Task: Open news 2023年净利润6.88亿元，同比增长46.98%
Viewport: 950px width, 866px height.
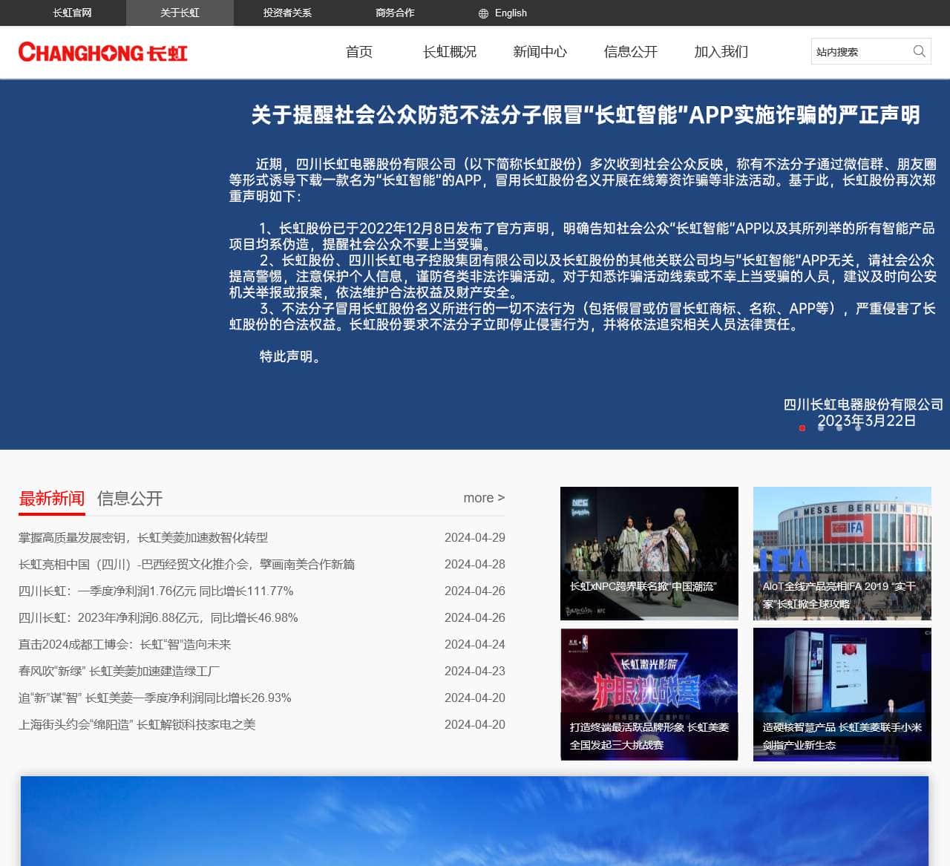Action: click(x=158, y=617)
